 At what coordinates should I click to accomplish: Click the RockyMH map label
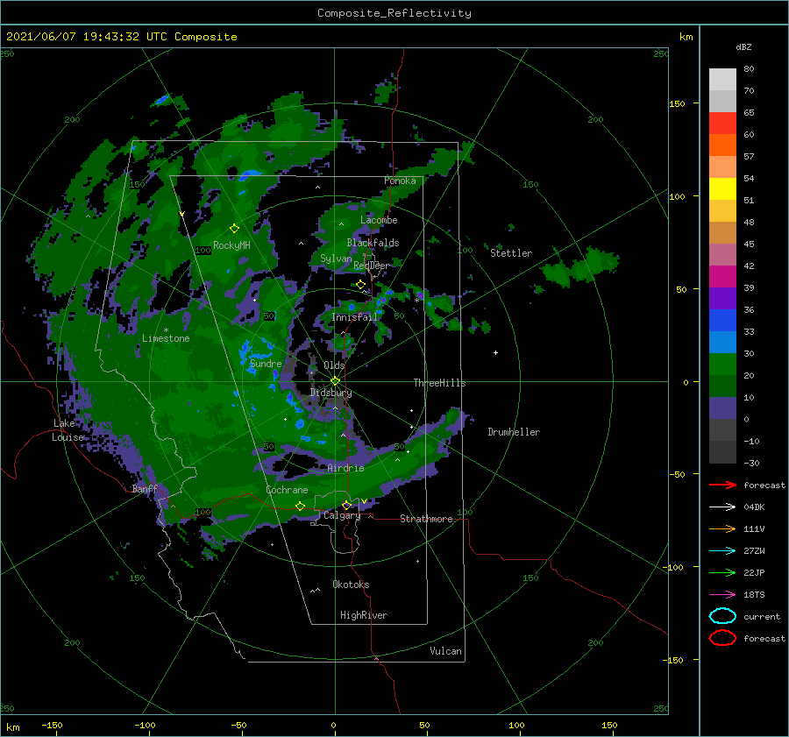[231, 245]
